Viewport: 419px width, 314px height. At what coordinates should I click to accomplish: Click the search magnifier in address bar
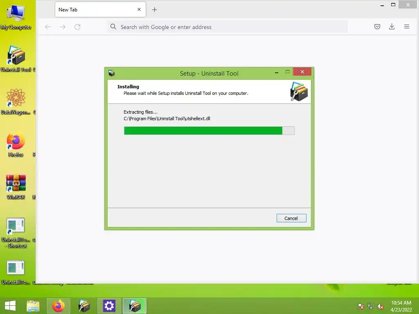pos(113,27)
